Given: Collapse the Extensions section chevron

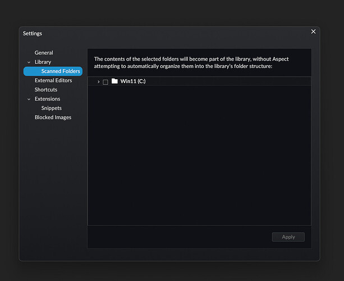Looking at the screenshot, I should [x=29, y=99].
